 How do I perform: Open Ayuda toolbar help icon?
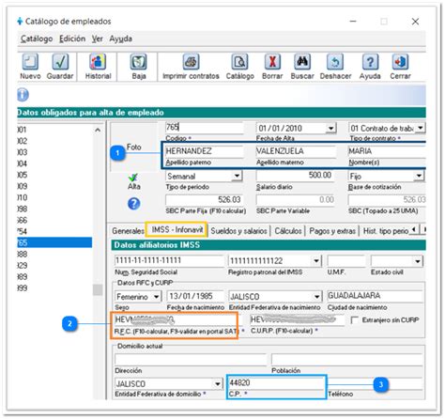click(370, 62)
